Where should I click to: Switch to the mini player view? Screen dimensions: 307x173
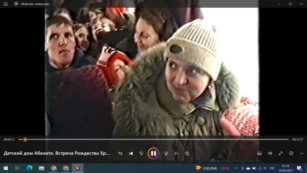(291, 154)
